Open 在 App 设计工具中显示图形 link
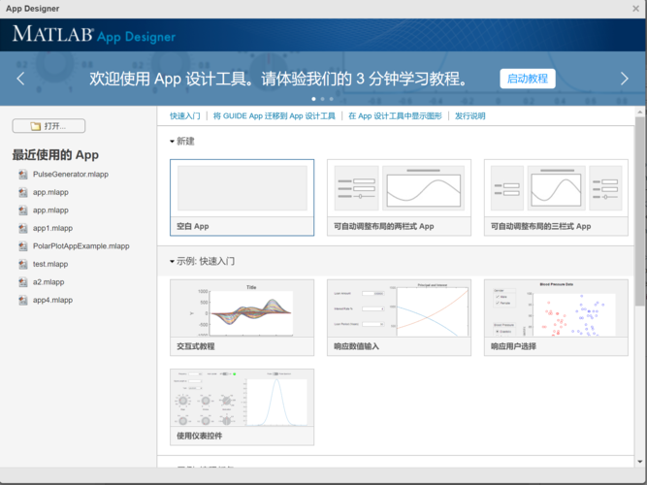647x485 pixels. [395, 116]
